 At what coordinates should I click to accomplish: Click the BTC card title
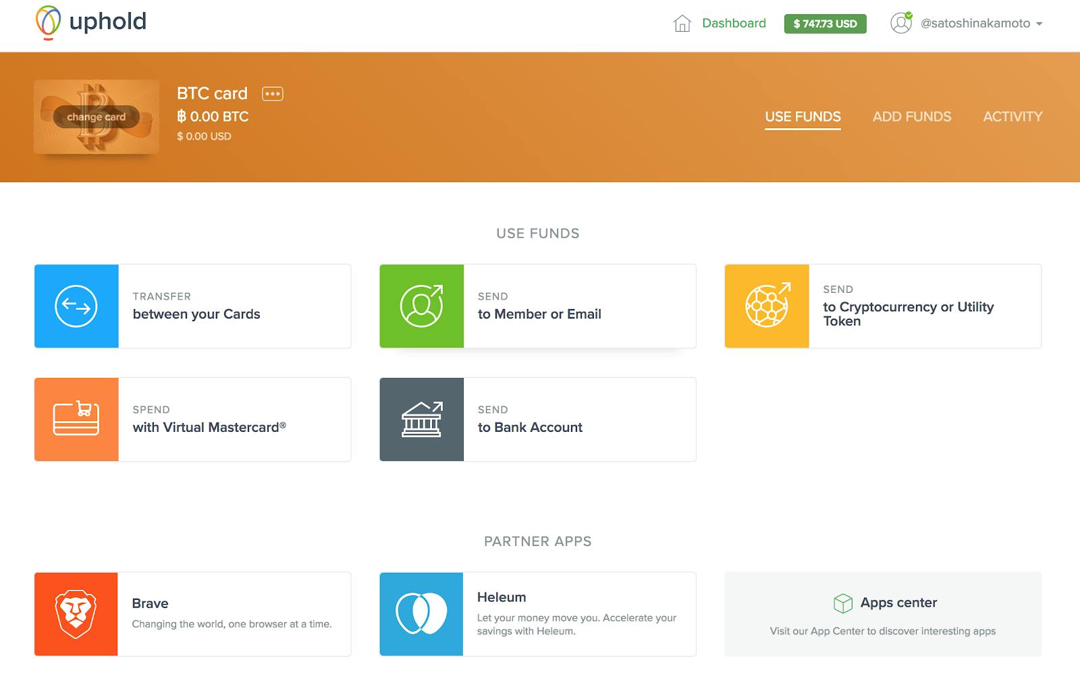[x=212, y=93]
